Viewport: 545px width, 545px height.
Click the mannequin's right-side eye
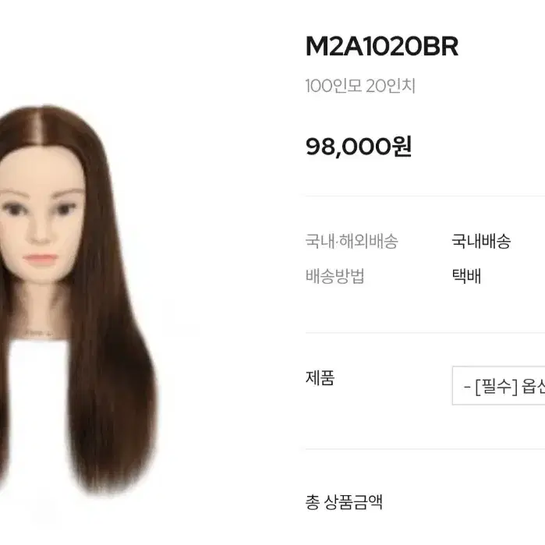click(x=64, y=210)
